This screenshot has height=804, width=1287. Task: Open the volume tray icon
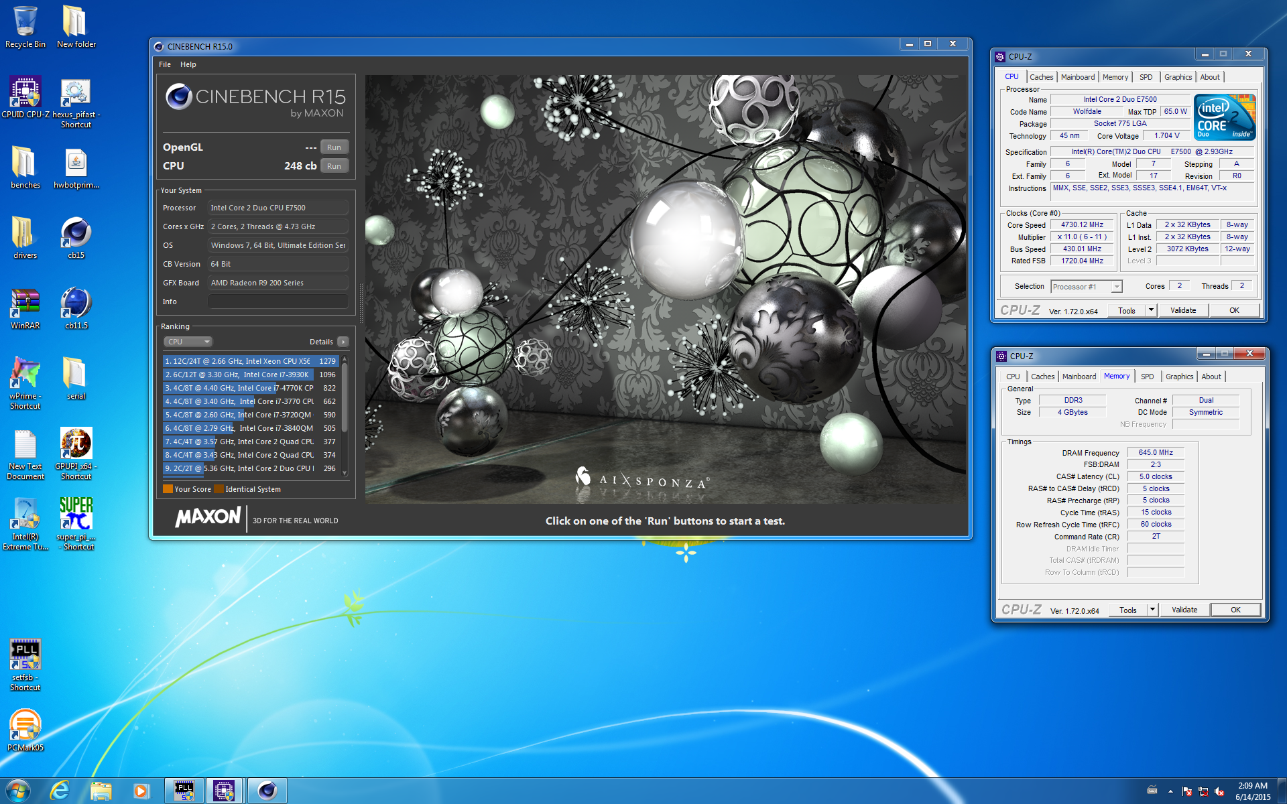[1219, 791]
